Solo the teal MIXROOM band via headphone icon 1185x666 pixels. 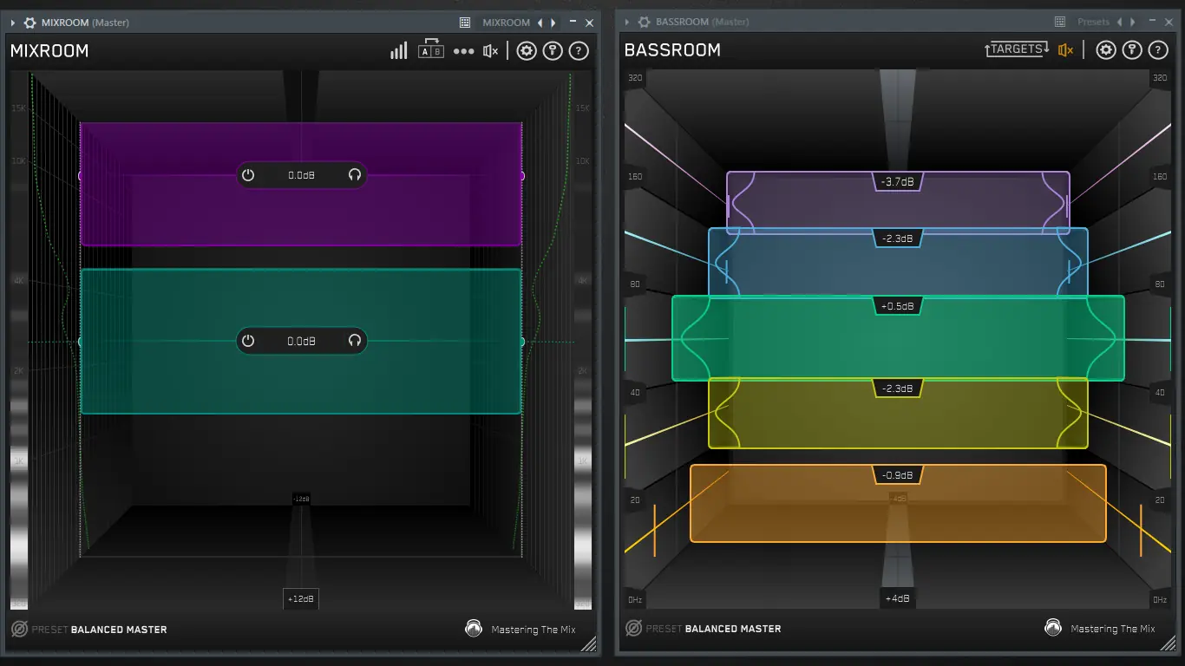[x=354, y=340]
